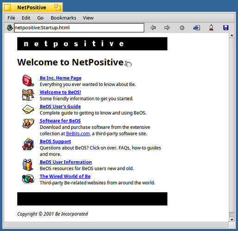Image resolution: width=238 pixels, height=231 pixels.
Task: Open the Edit menu
Action: click(x=26, y=18)
